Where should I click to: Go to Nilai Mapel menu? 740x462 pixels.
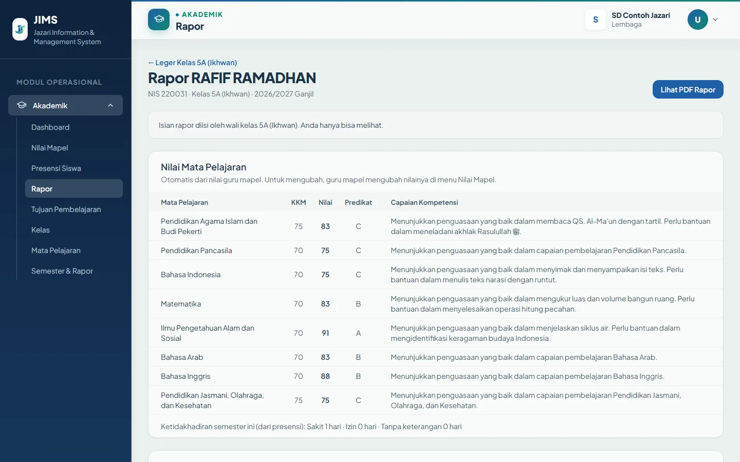coord(74,148)
